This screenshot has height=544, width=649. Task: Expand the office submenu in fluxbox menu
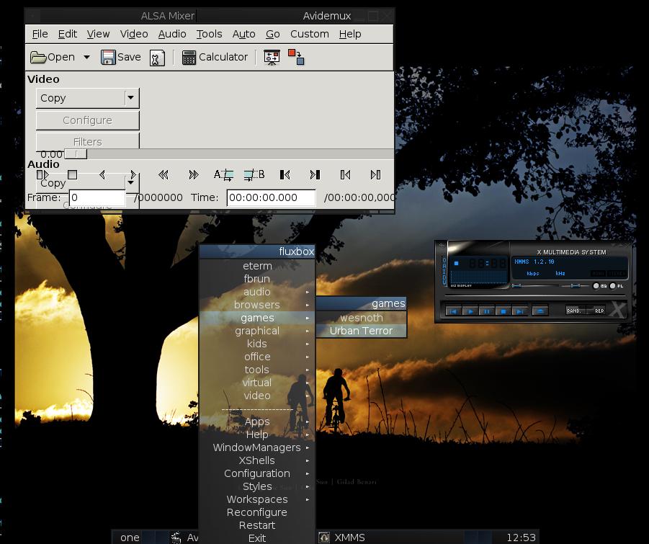coord(257,357)
